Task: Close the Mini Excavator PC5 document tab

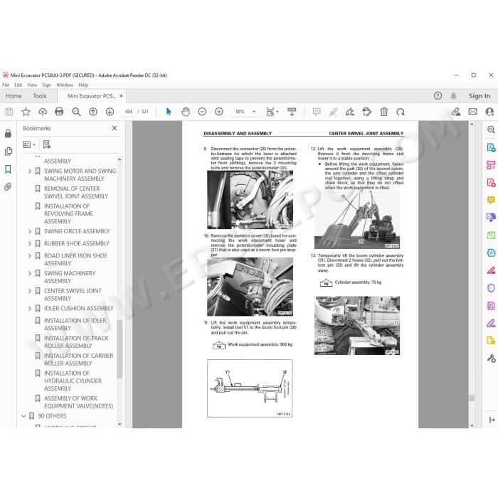Action: pyautogui.click(x=121, y=96)
